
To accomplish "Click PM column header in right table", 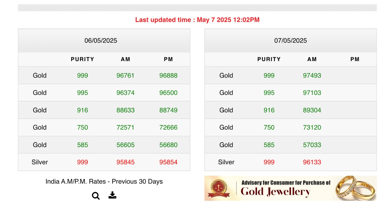I will (x=355, y=59).
